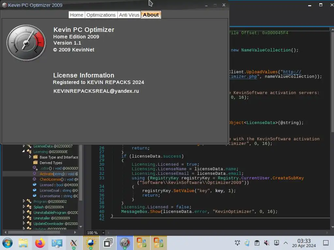Open the Home tab in Kevin PC Optimizer
The width and height of the screenshot is (334, 250).
tap(77, 15)
